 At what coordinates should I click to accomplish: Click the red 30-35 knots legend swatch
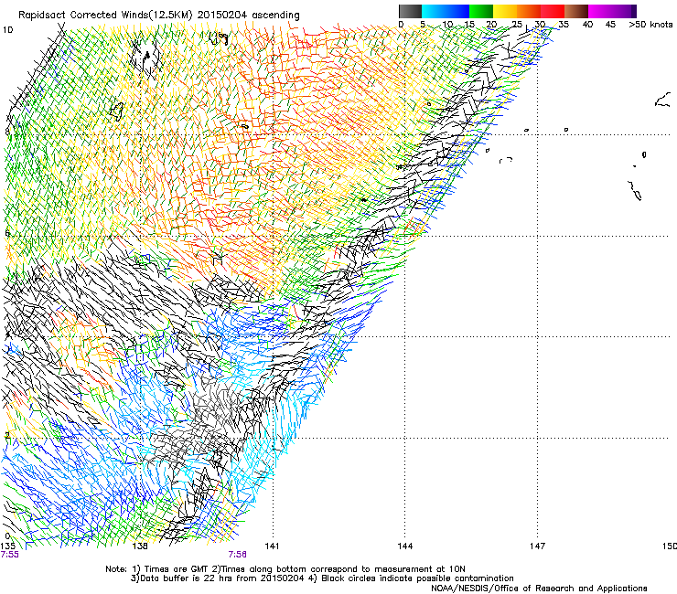(553, 11)
